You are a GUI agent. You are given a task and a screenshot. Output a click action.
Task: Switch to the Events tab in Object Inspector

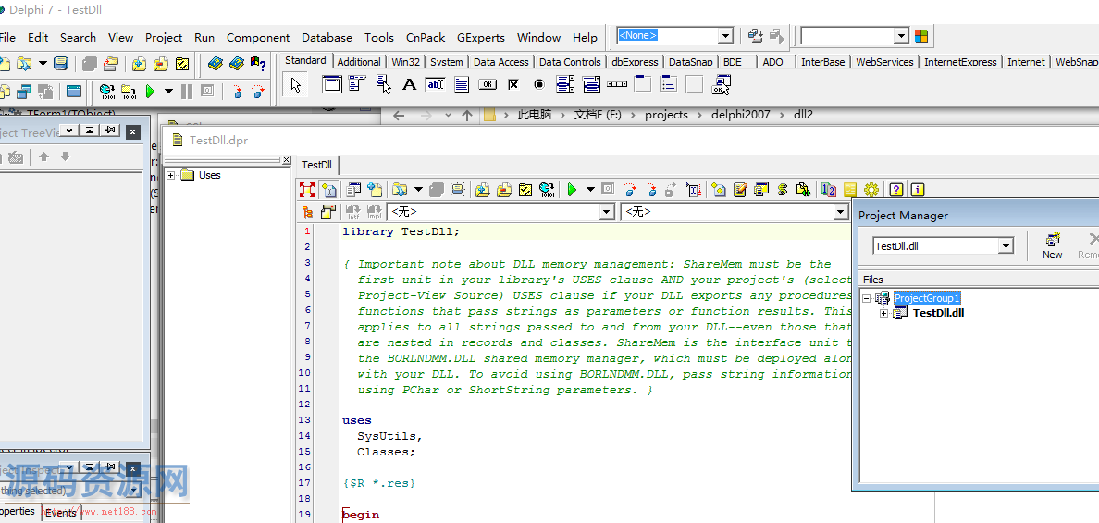click(x=61, y=513)
